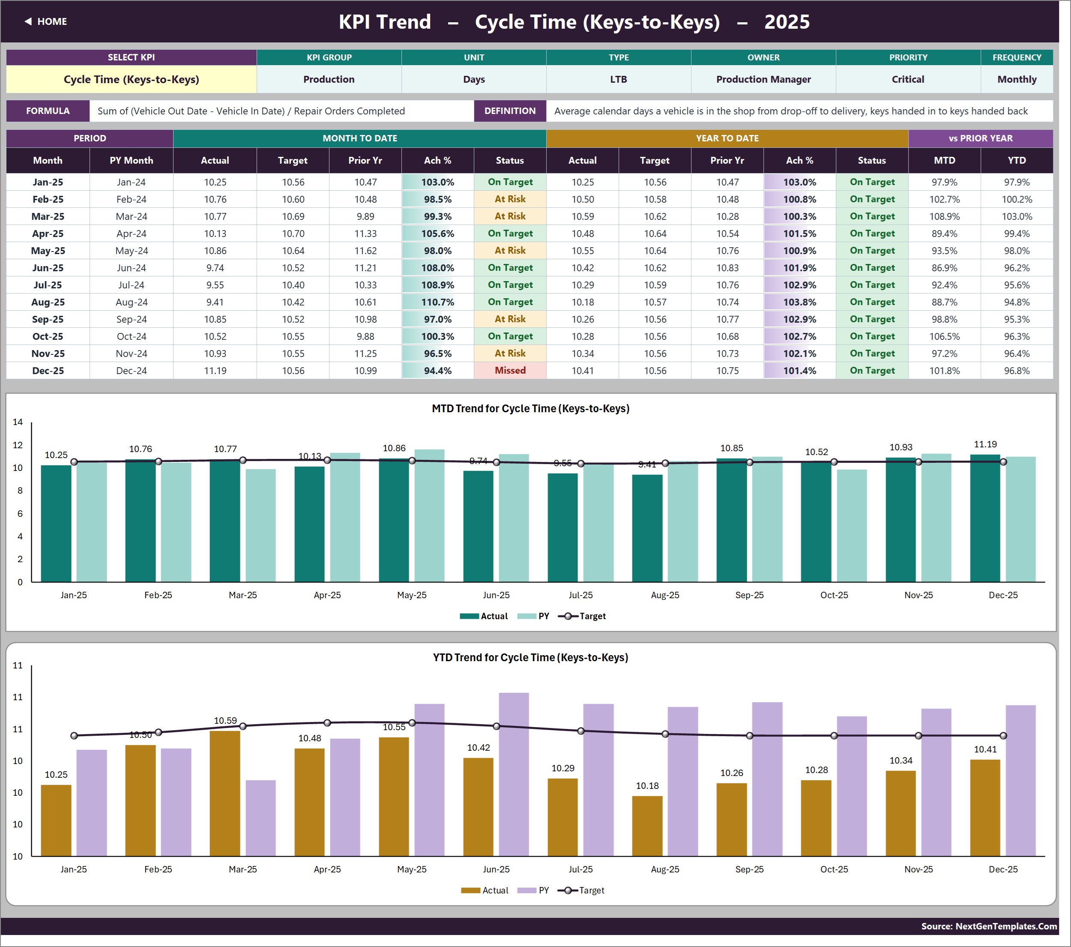The image size is (1071, 947).
Task: Click Feb-25 vs prior year YTD 100.2%
Action: pos(1017,199)
